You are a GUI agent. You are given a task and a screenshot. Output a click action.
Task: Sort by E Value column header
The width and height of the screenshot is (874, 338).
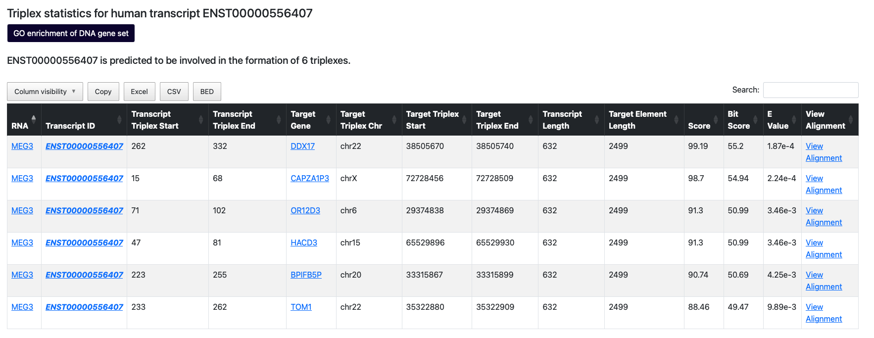tap(783, 120)
